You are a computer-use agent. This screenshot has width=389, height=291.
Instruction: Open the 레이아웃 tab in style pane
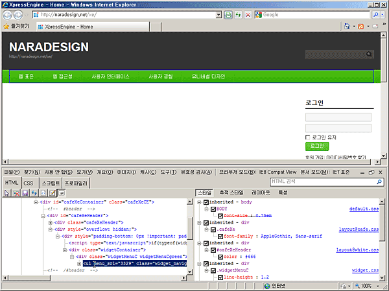(x=261, y=193)
